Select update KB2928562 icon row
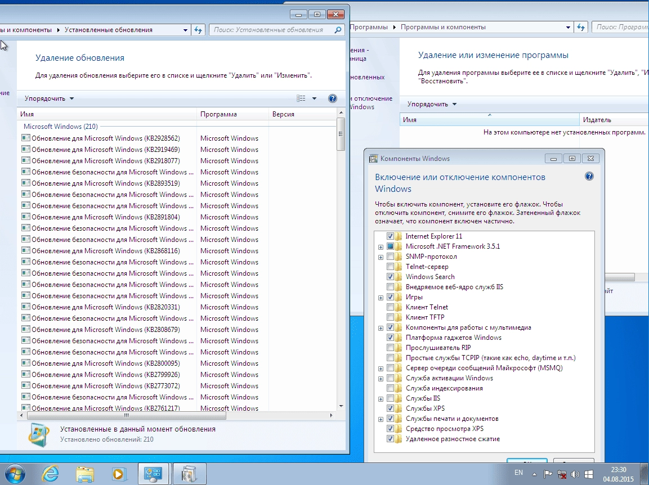649x485 pixels. point(26,138)
